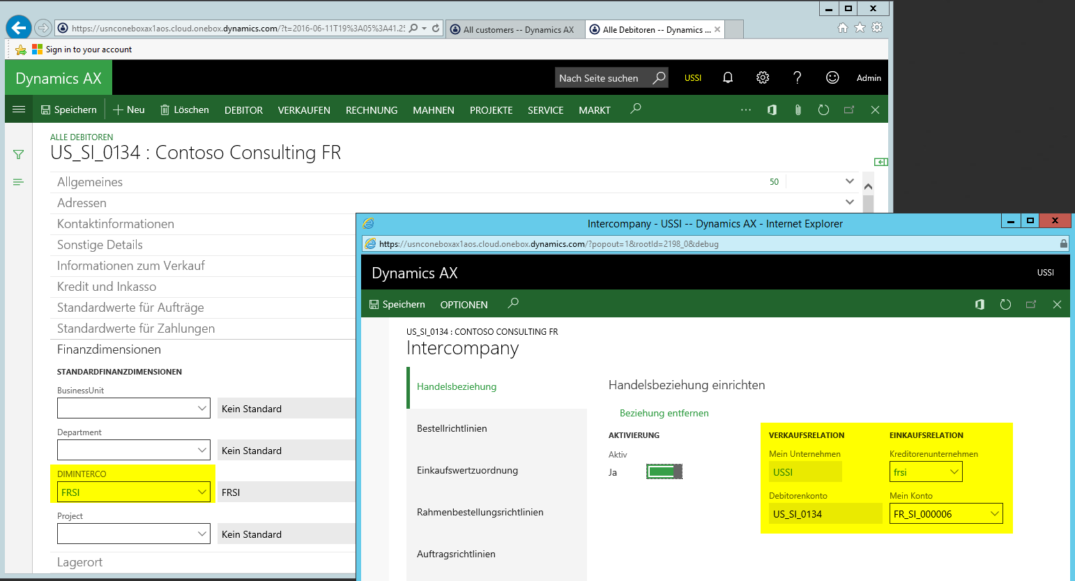
Task: Click the Beziehung entfernen link
Action: coord(664,413)
